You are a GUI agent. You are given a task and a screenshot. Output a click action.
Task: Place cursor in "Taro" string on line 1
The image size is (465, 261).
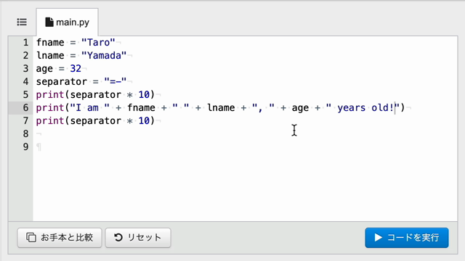98,43
